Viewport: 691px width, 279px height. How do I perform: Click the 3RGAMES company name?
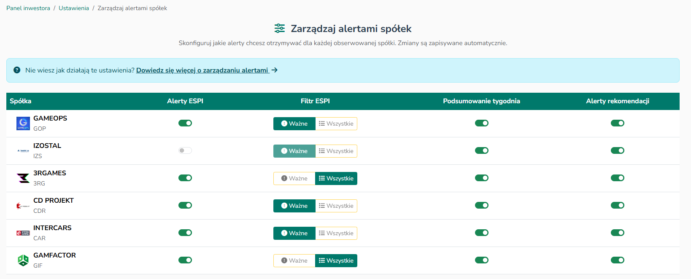[50, 173]
